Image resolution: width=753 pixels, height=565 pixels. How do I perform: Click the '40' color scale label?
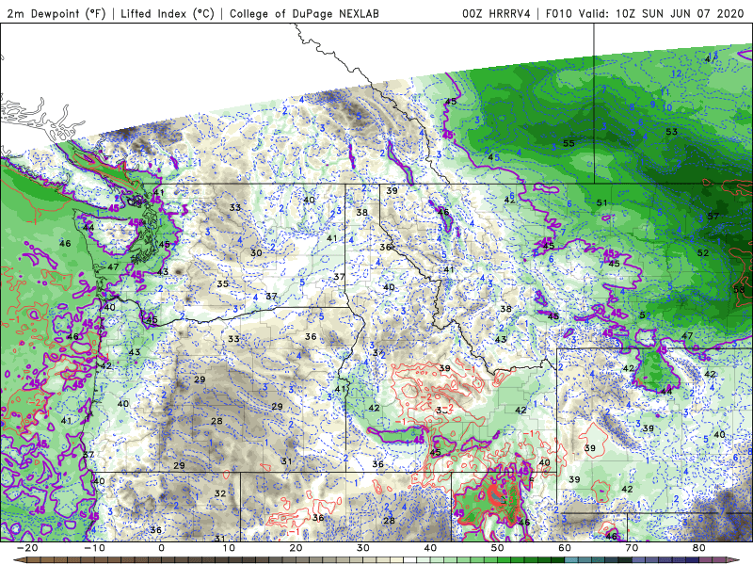coord(430,548)
